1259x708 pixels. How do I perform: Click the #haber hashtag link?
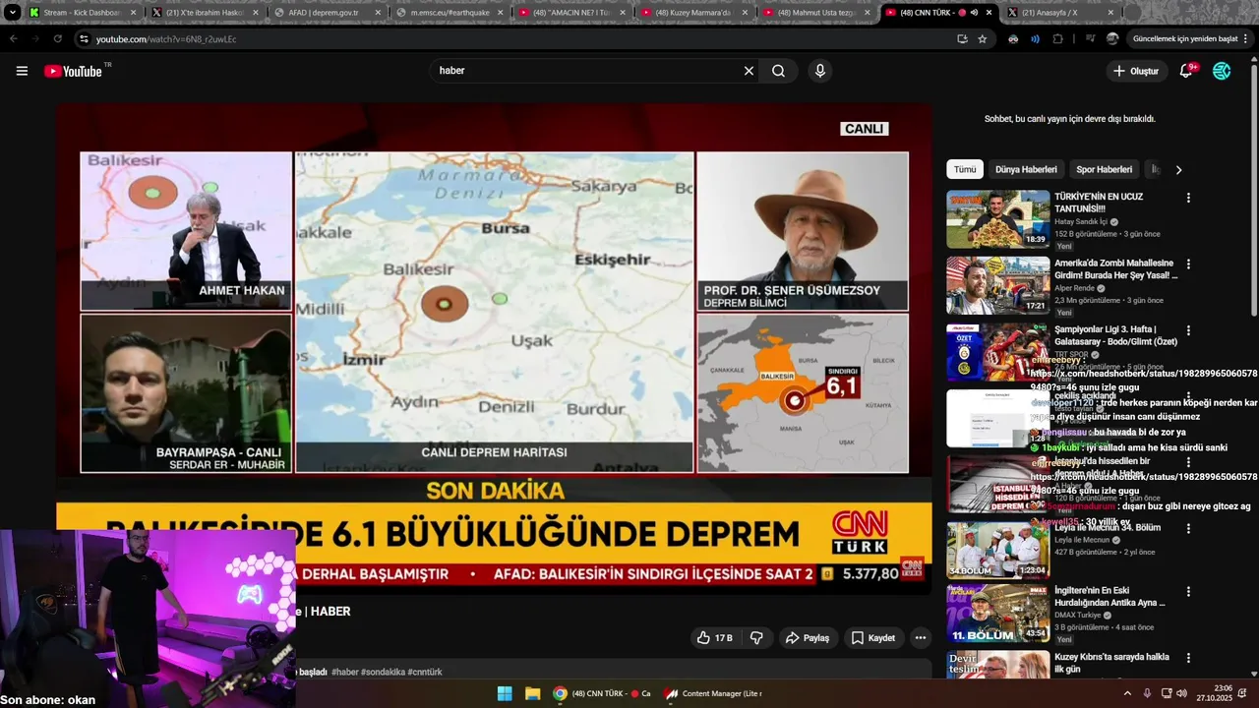click(344, 672)
